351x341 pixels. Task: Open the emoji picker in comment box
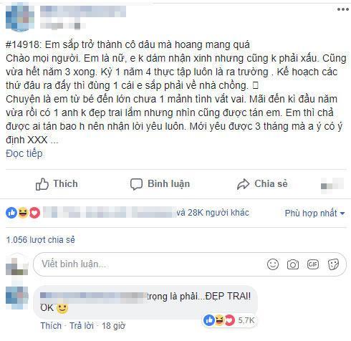(273, 264)
